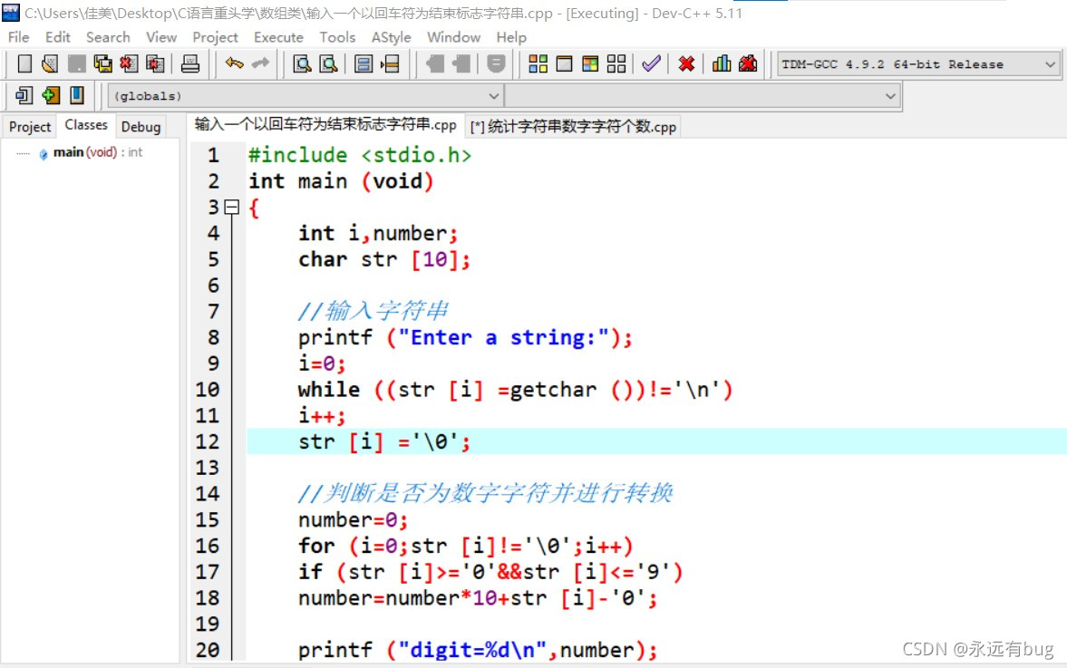1067x668 pixels.
Task: Open the empty members dropdown beside (globals)
Action: point(703,96)
